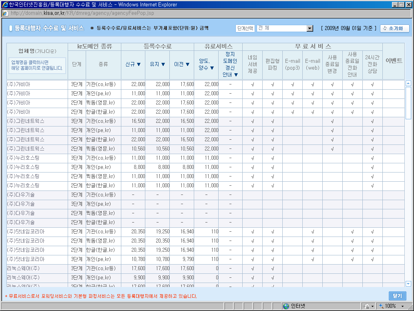This screenshot has height=311, width=414.
Task: Click 8,800 신규 fee in (주)누리호스팅 개인 row
Action: tap(139, 167)
